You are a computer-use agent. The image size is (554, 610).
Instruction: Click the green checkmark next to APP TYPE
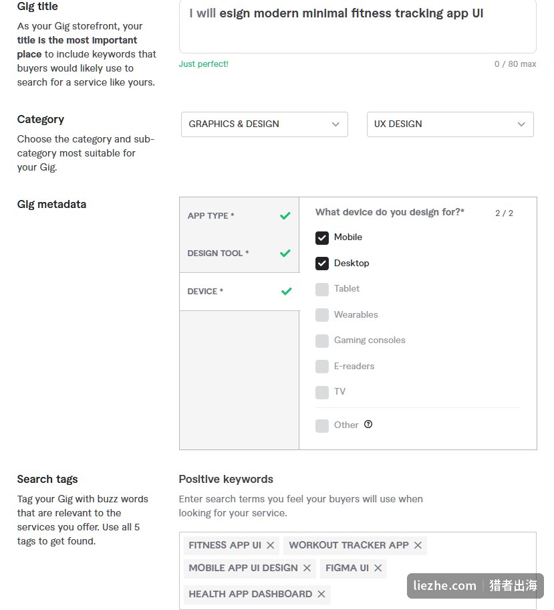click(285, 215)
